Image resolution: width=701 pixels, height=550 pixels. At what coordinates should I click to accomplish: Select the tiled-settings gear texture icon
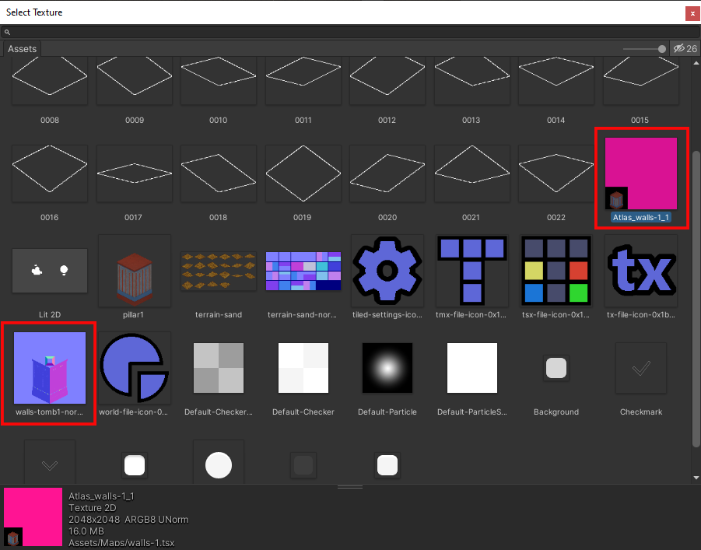pos(387,271)
